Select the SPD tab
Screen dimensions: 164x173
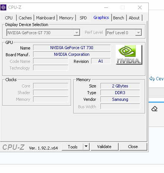coord(83,18)
